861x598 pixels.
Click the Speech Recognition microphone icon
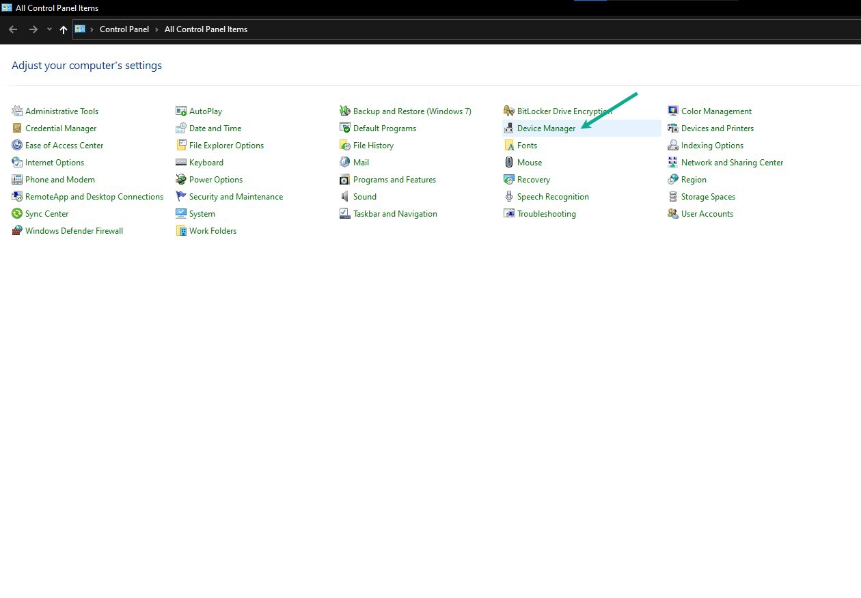509,196
